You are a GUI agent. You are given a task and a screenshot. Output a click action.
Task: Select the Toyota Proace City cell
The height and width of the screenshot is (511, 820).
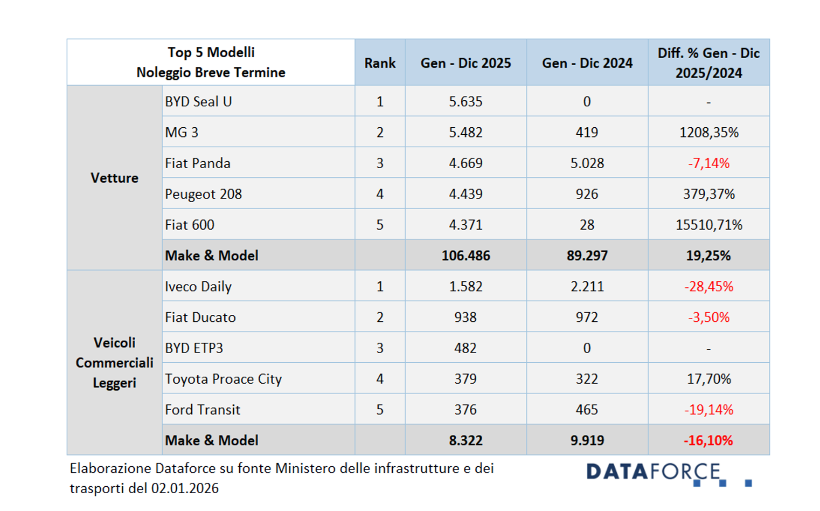tap(223, 379)
